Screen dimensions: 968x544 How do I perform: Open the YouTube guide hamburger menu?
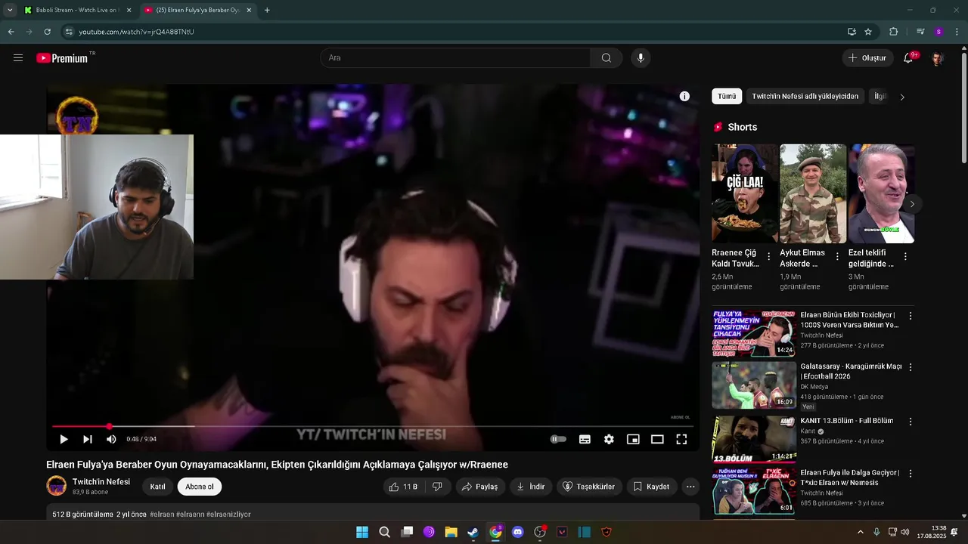(18, 58)
